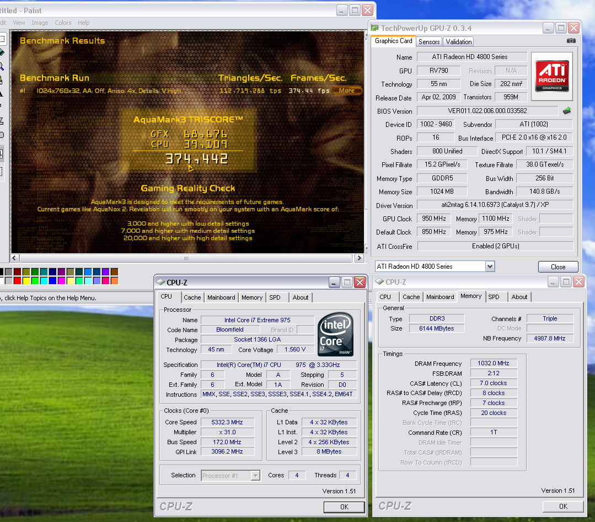Screen dimensions: 595x522
Task: Click the Bandwidth value 140.8 GB/s
Action: click(544, 191)
